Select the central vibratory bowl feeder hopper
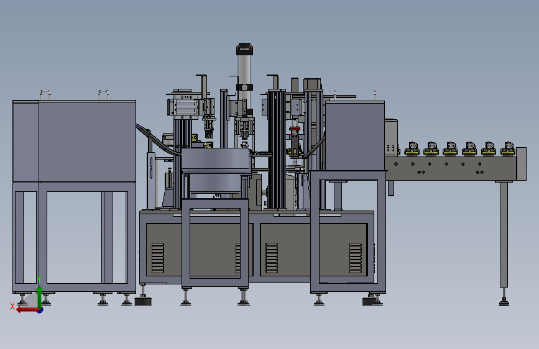The image size is (539, 349). 216,160
